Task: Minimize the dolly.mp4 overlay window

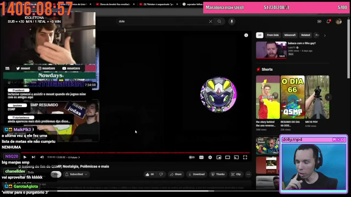Action: (334, 140)
